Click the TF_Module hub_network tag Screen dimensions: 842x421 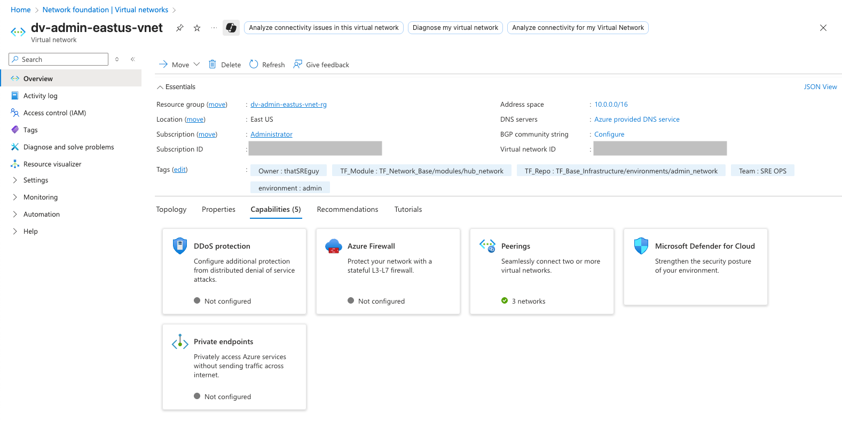pos(422,171)
